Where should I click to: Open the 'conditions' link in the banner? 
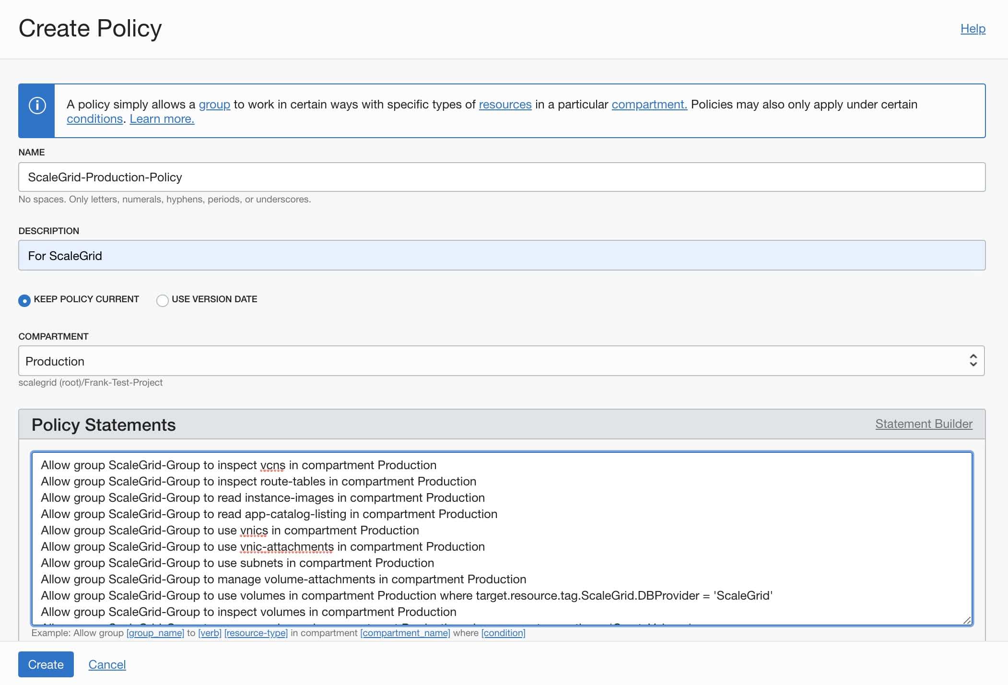pyautogui.click(x=95, y=119)
